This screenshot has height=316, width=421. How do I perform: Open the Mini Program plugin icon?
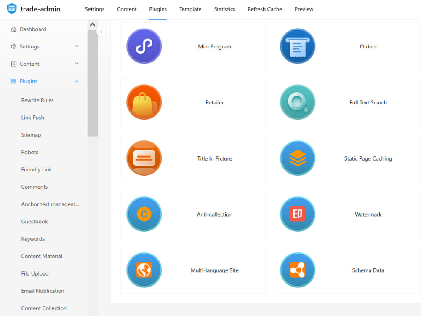(x=144, y=46)
